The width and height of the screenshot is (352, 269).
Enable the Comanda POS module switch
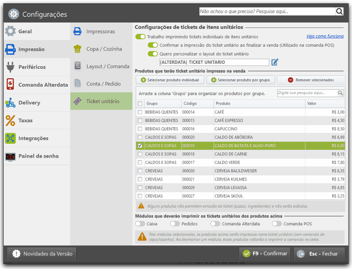point(277,224)
